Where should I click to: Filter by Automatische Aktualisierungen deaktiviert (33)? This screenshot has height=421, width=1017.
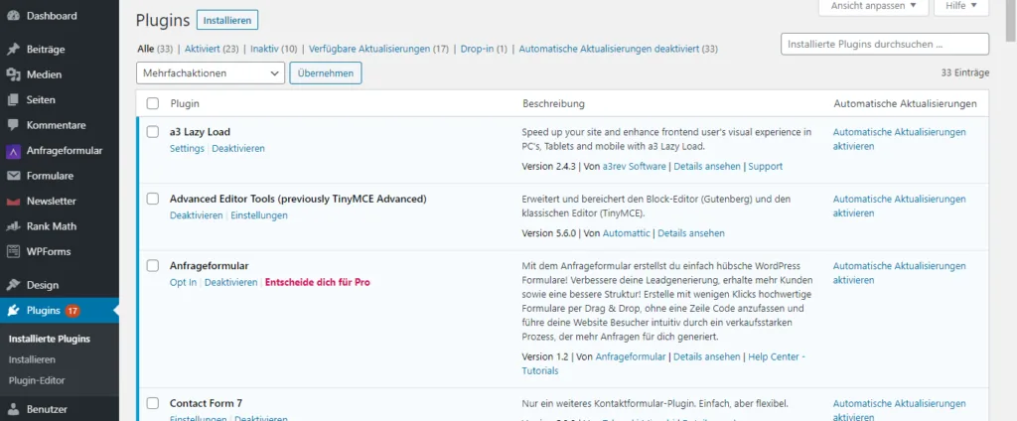618,49
